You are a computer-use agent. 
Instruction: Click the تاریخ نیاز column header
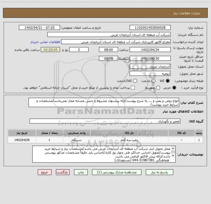click(22, 133)
